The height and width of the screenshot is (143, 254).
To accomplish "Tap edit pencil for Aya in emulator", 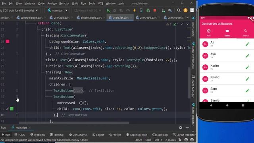I will click(247, 56).
